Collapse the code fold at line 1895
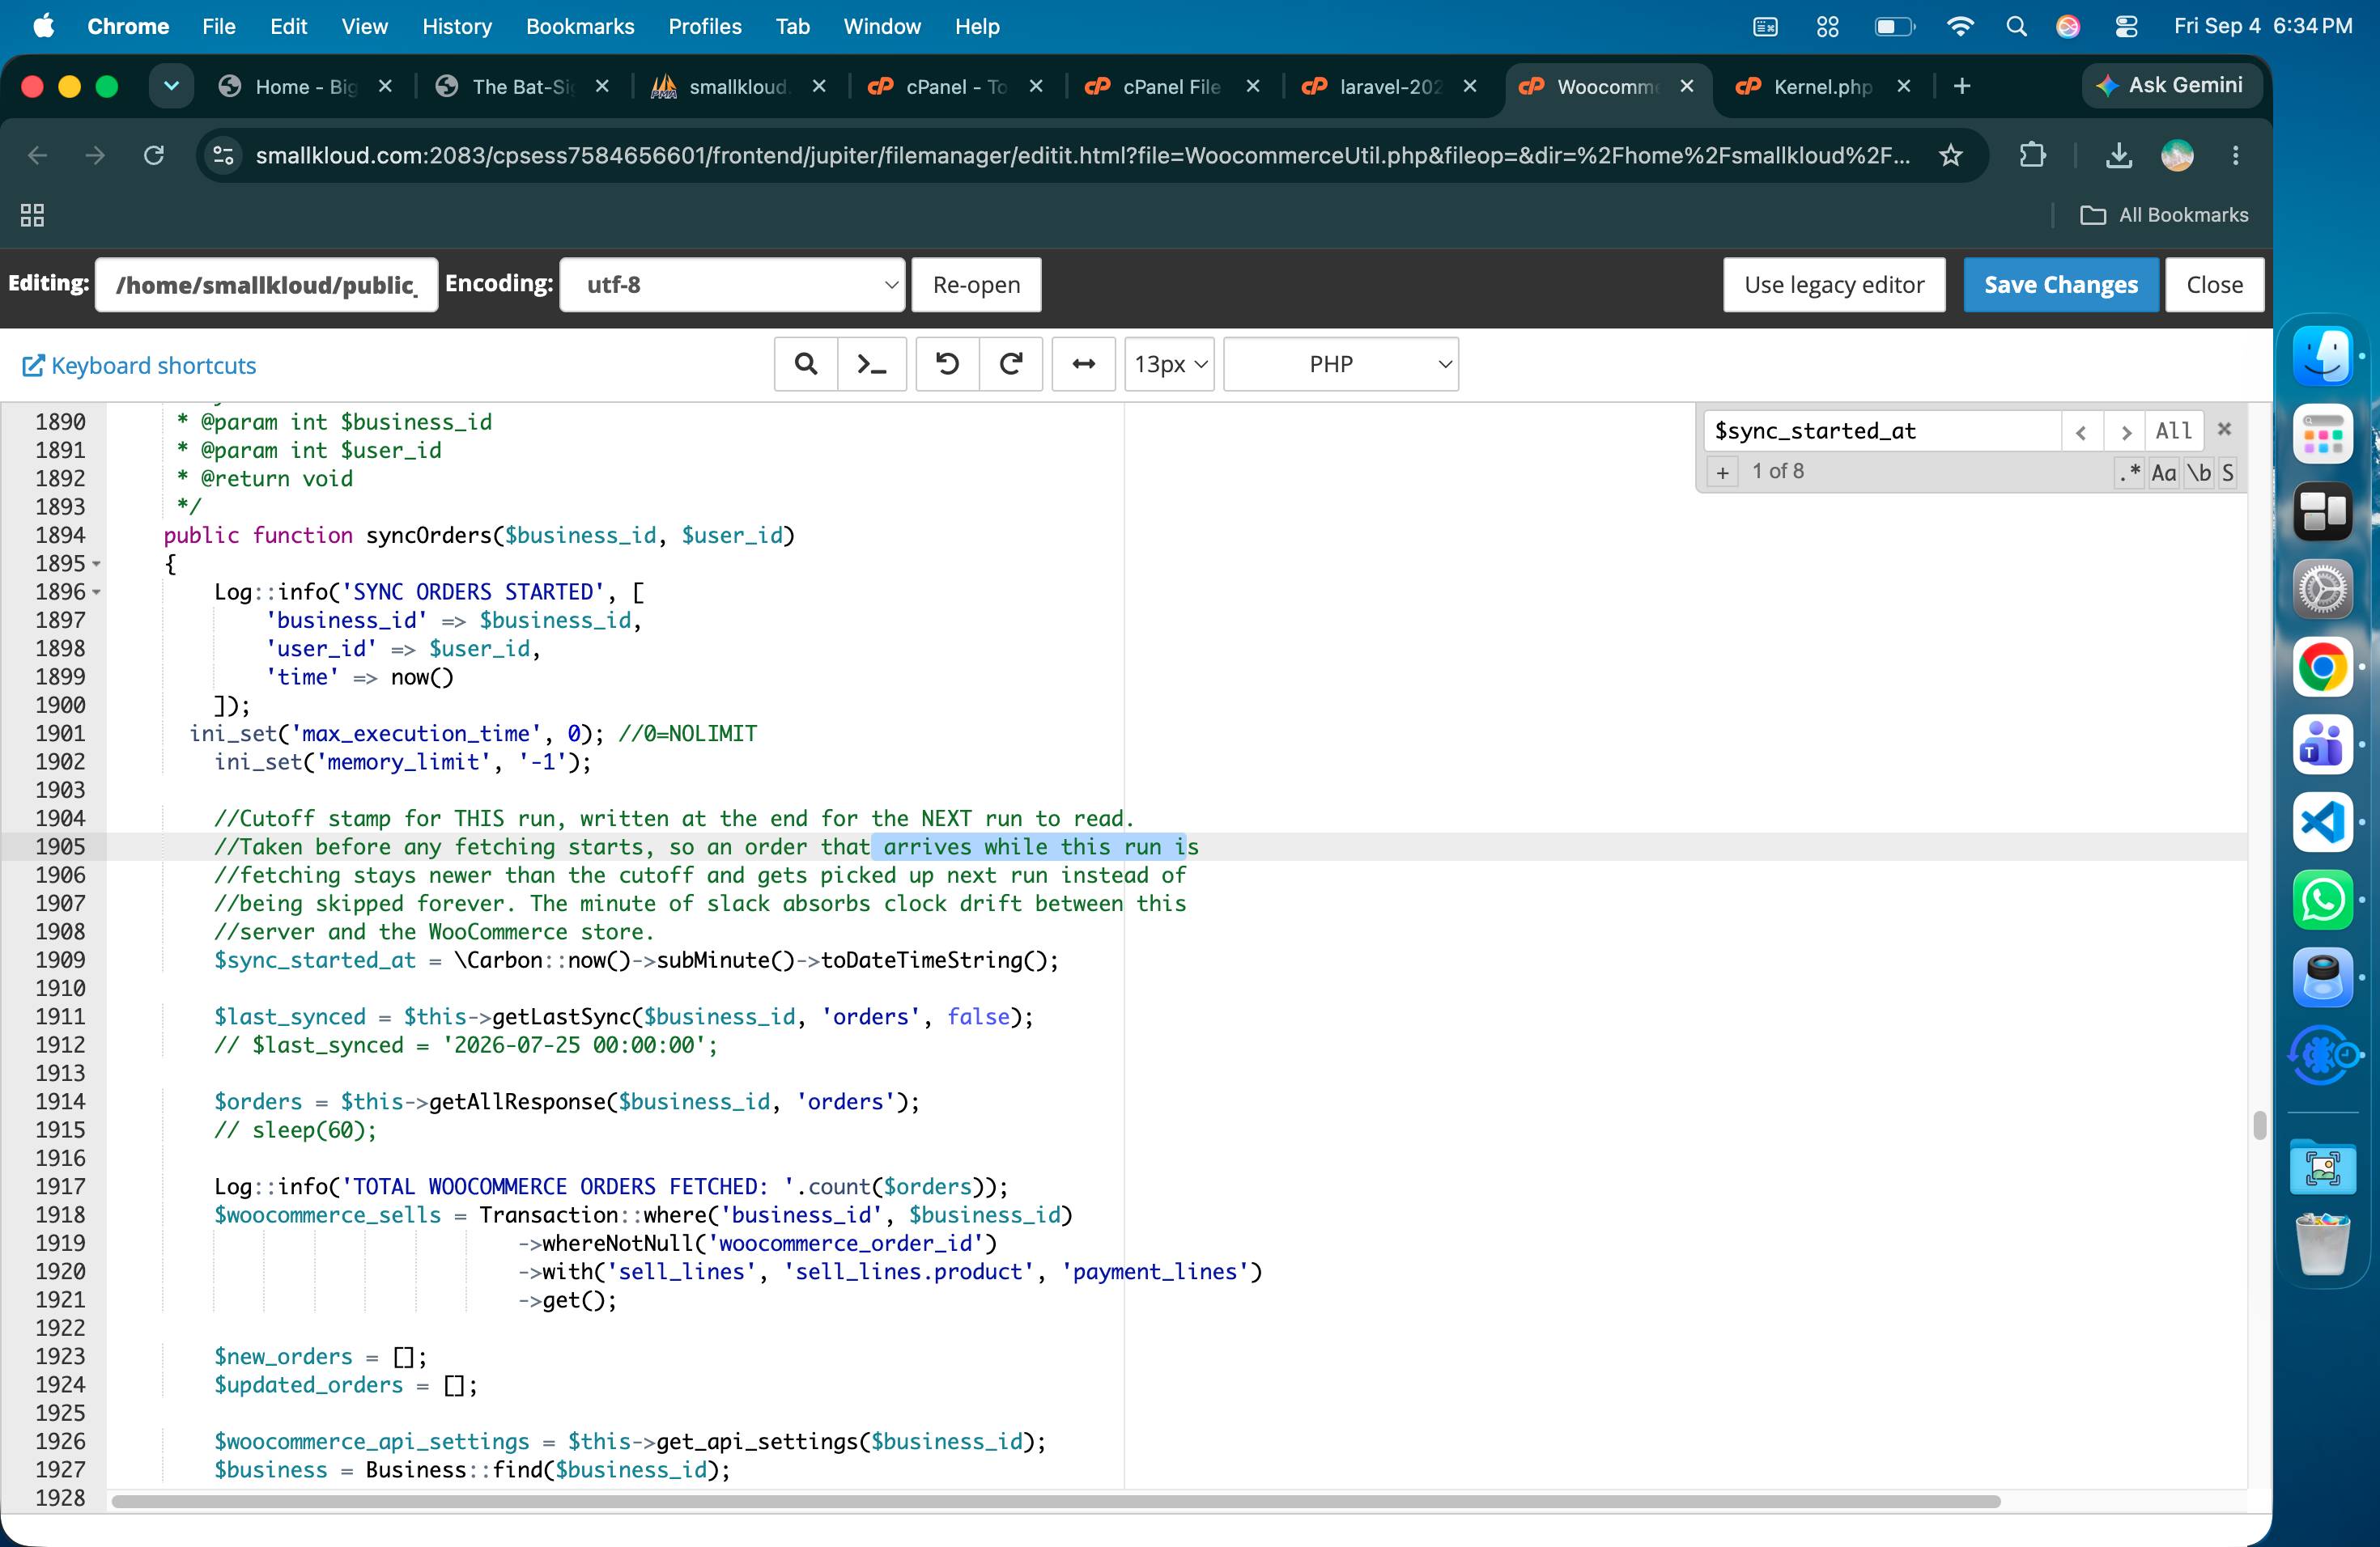2380x1547 pixels. coord(97,564)
